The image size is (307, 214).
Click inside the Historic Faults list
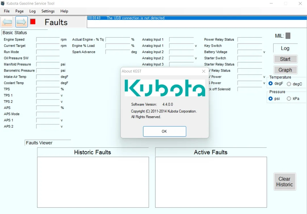pyautogui.click(x=93, y=182)
